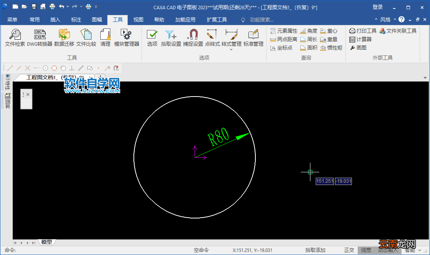Toggle 正交 ortho mode in status bar
The image size is (430, 255).
click(x=349, y=250)
